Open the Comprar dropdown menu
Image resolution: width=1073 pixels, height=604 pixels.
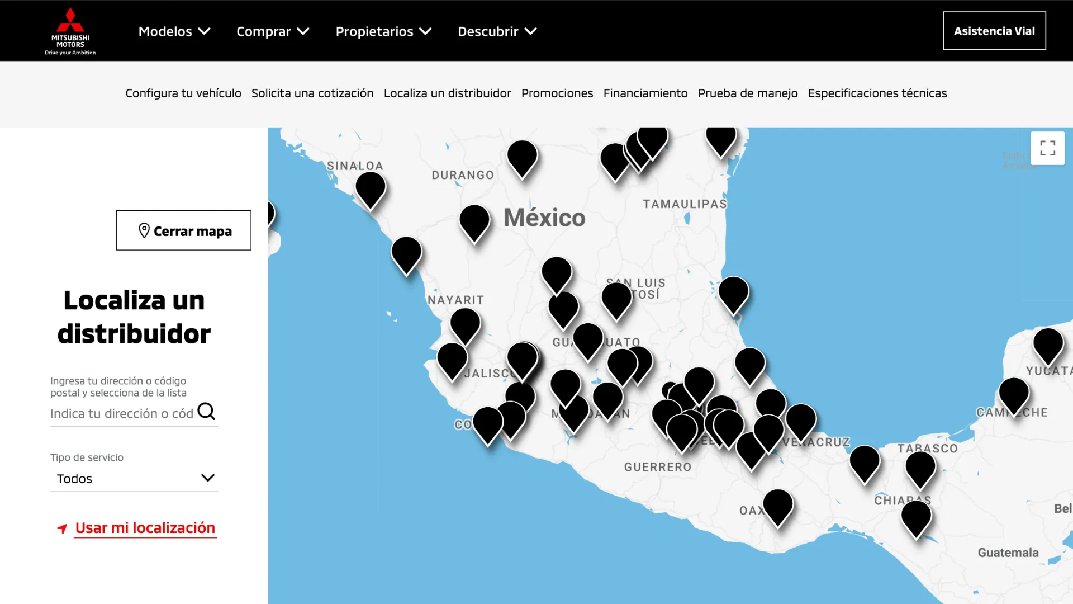coord(272,31)
